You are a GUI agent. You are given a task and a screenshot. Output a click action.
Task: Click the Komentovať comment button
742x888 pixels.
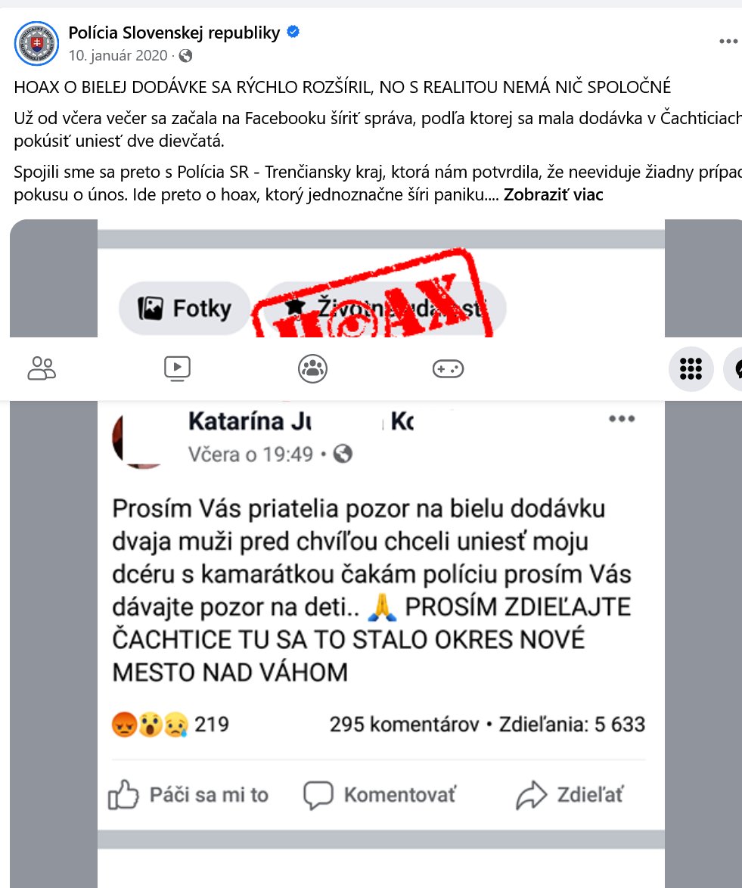pos(380,794)
